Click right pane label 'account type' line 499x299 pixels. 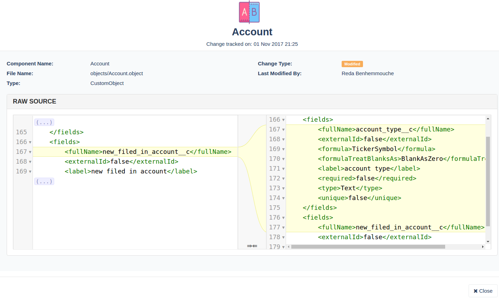(x=369, y=169)
